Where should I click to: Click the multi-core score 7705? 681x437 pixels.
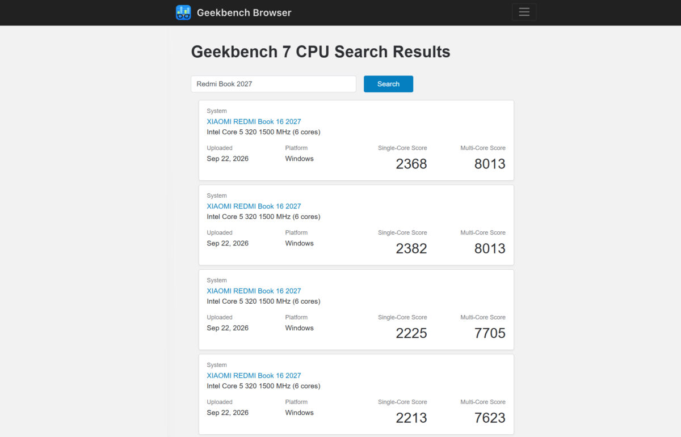[x=490, y=333]
